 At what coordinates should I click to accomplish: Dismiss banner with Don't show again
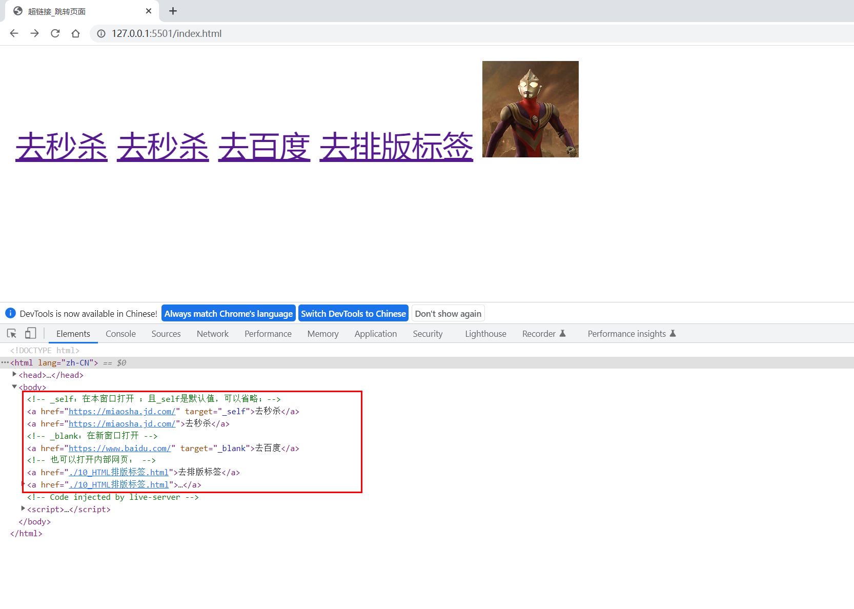pyautogui.click(x=448, y=313)
